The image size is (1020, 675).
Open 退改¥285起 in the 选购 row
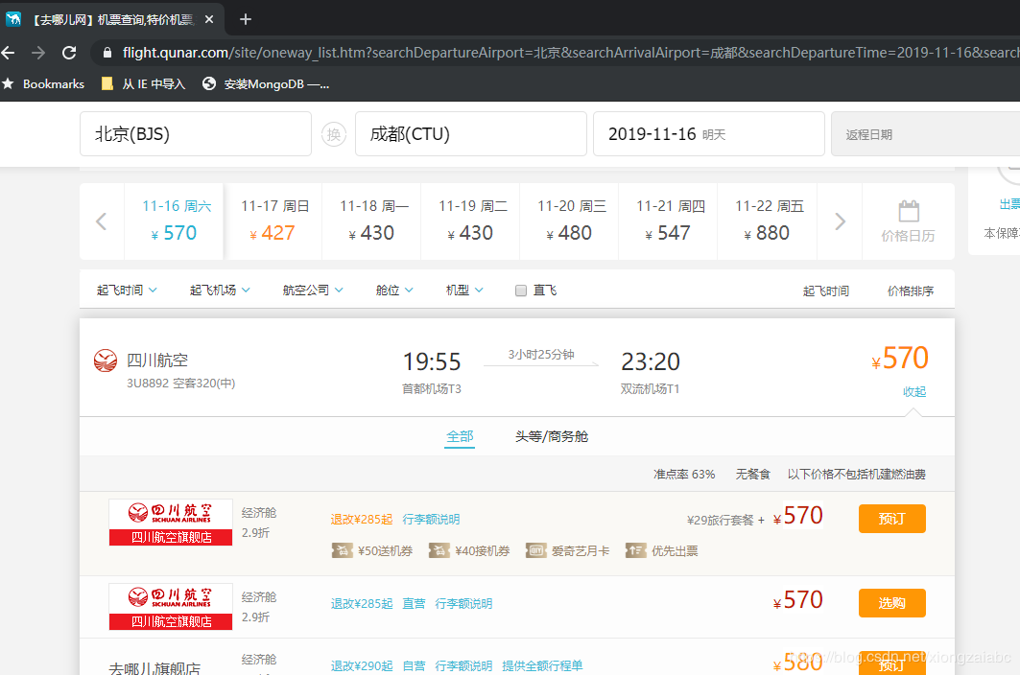[362, 603]
